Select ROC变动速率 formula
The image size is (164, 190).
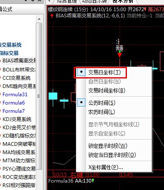pos(19,177)
